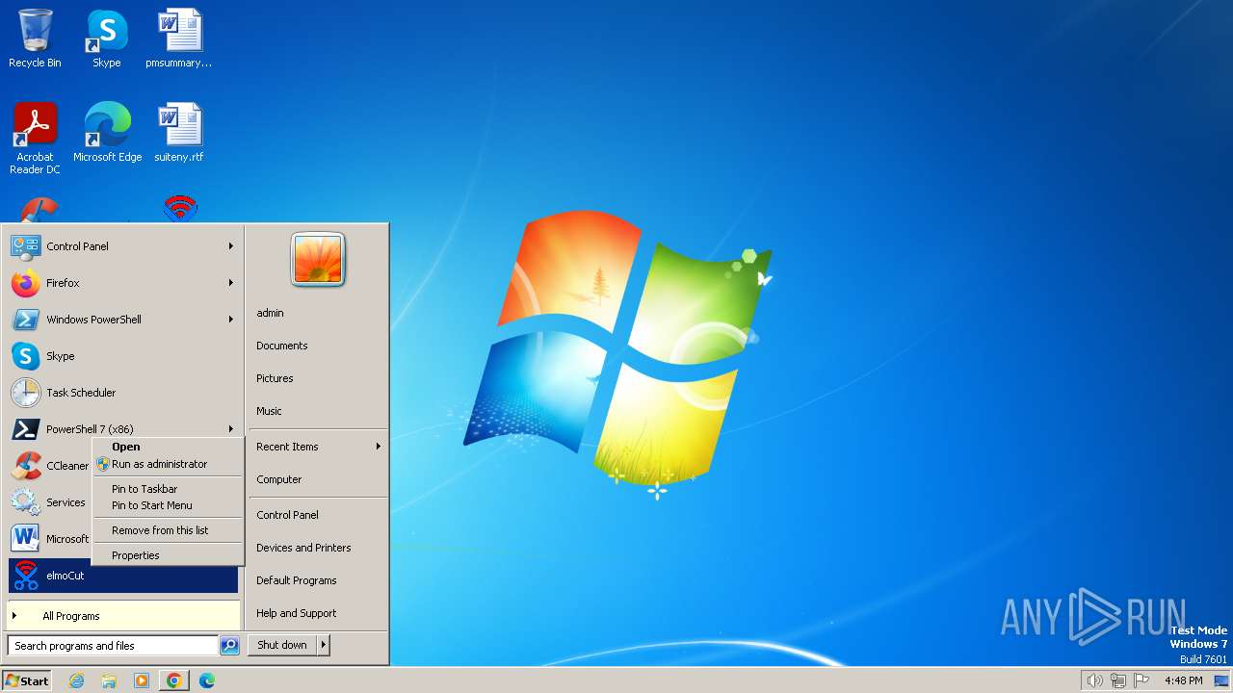Click the Skype icon in Start menu
The width and height of the screenshot is (1233, 693).
(25, 356)
